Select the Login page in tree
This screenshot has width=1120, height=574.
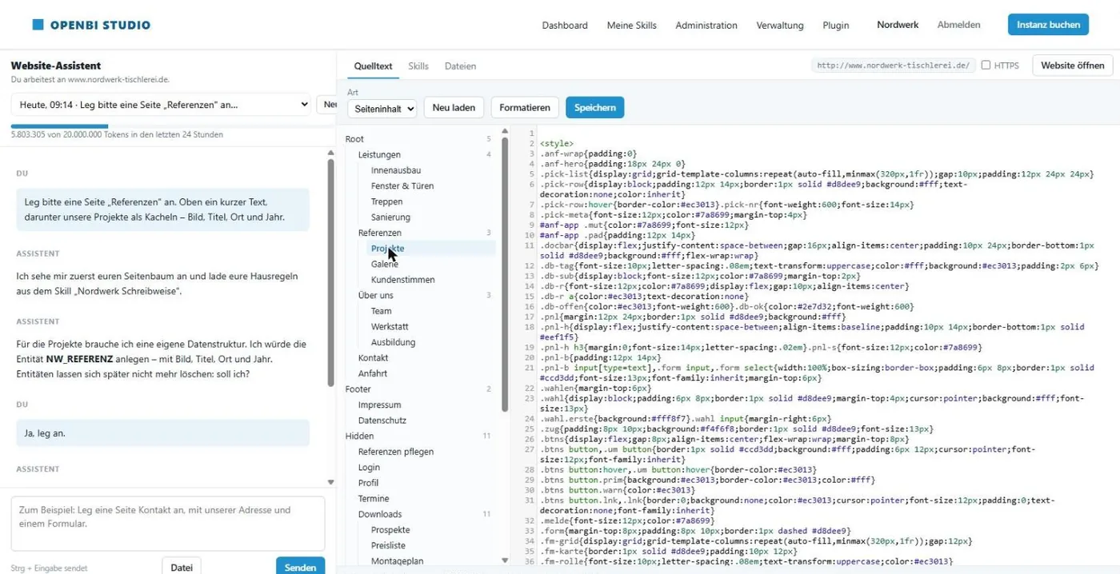[x=370, y=467]
